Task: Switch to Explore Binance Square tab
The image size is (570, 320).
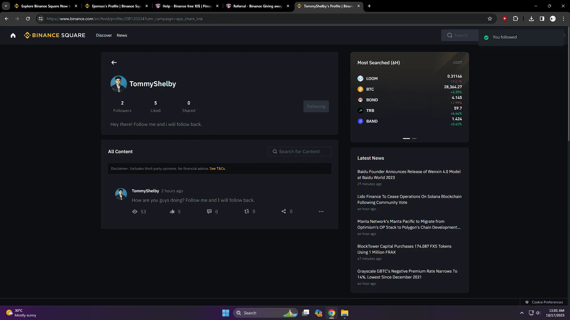Action: [46, 6]
